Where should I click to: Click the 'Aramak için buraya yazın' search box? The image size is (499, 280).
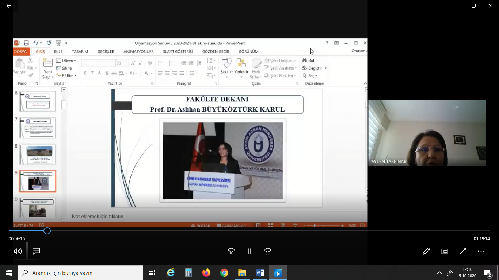[x=80, y=273]
